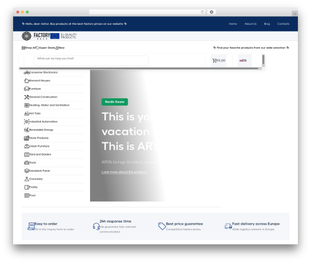Image resolution: width=311 pixels, height=263 pixels.
Task: Select Stock Products category icon
Action: (x=27, y=138)
